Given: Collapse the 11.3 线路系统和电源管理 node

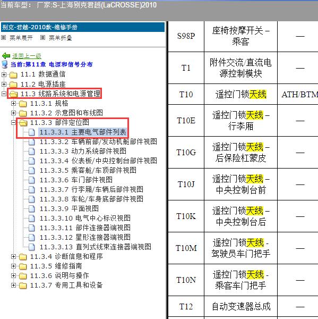Looking at the screenshot, I should click(4, 94).
